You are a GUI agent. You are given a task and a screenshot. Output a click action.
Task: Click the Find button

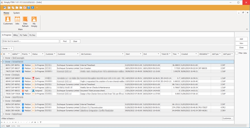coord(65,41)
